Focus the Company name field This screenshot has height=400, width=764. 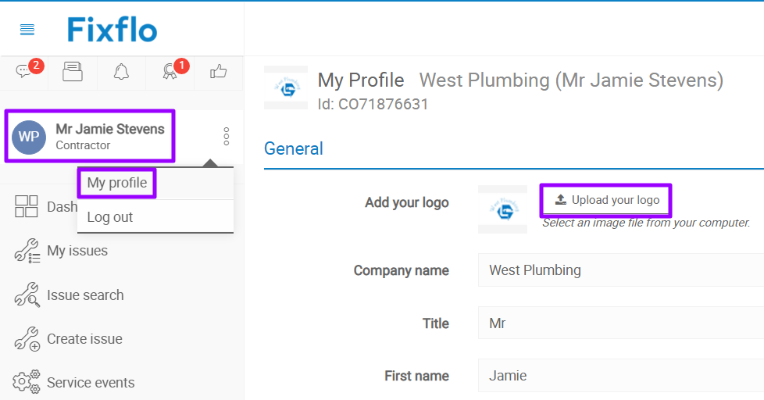click(620, 270)
